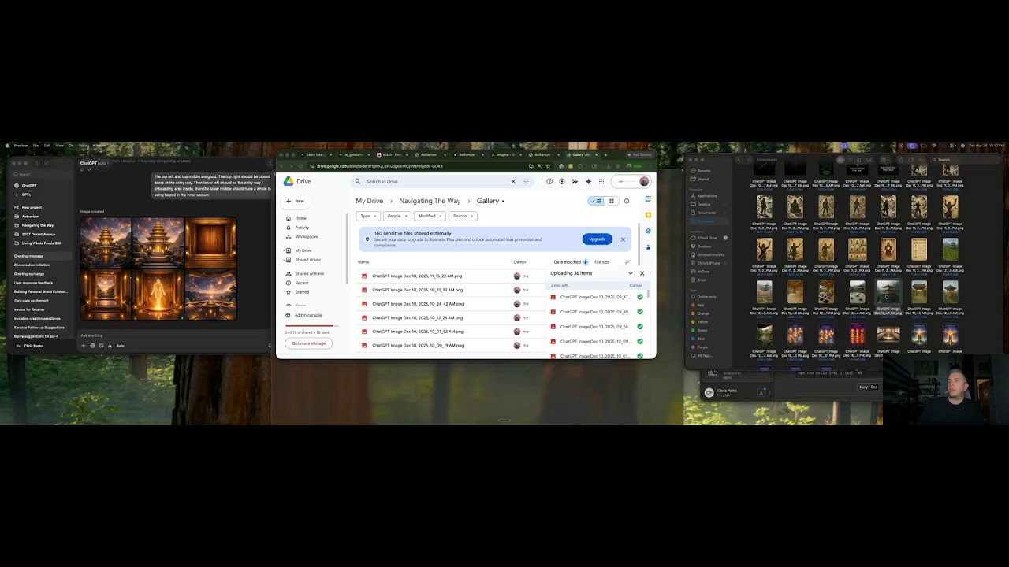The height and width of the screenshot is (567, 1009).
Task: Open the File menu in menu bar
Action: point(35,146)
